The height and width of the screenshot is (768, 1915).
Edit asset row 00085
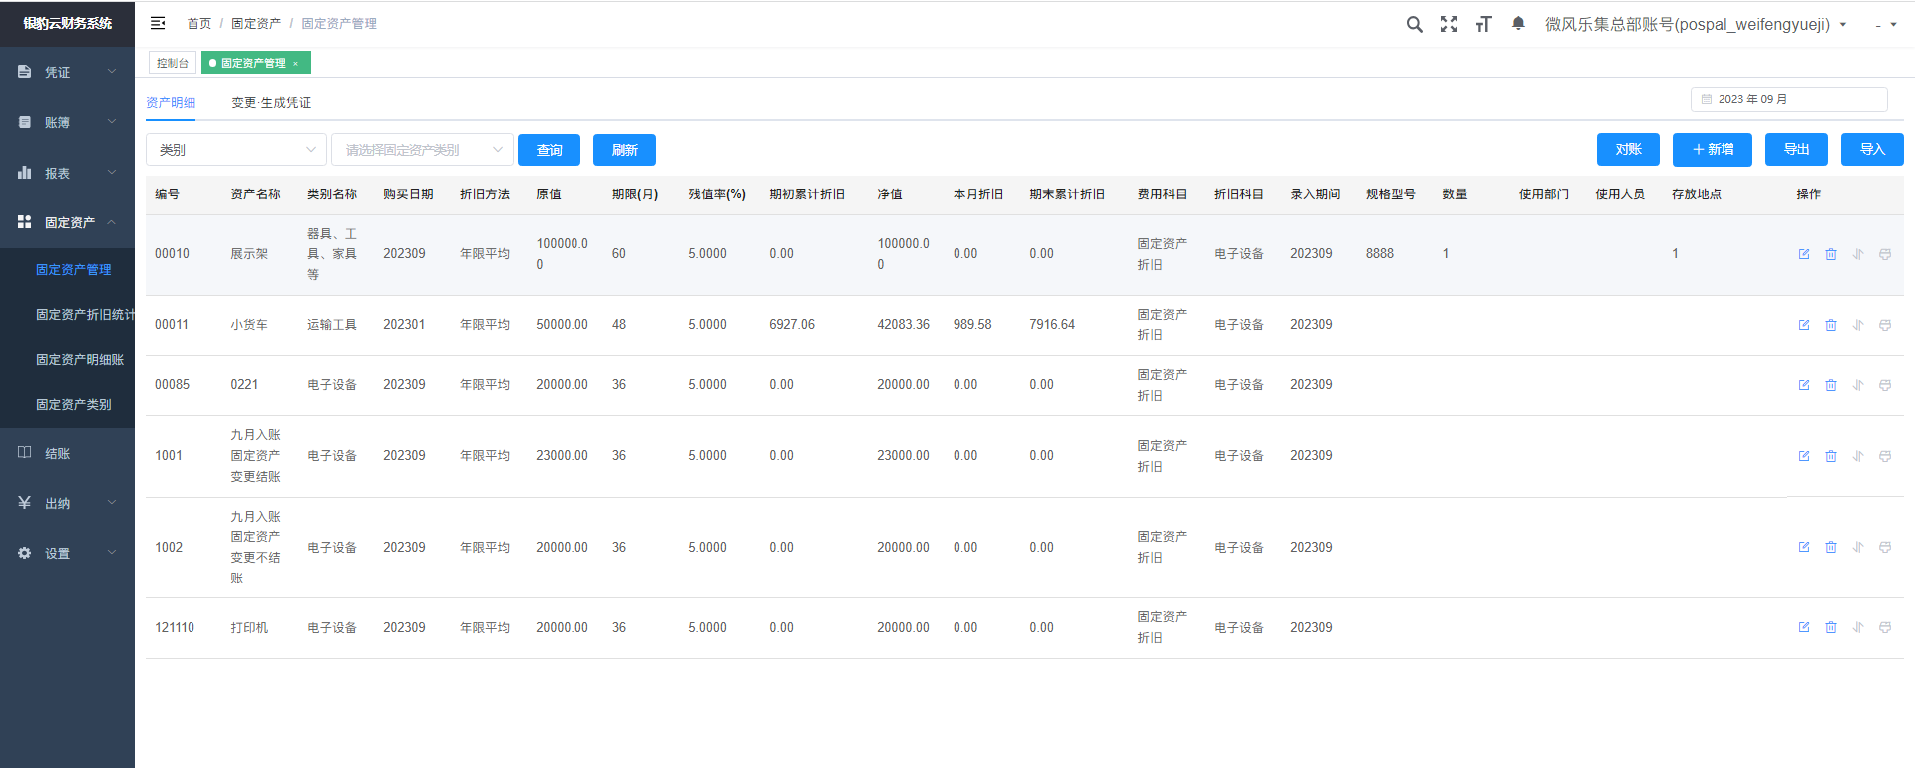click(1804, 385)
